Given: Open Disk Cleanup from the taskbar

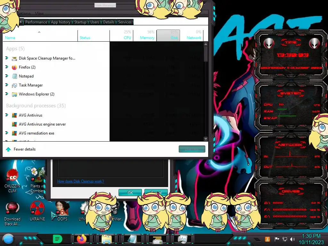Looking at the screenshot, I should click(157, 240).
